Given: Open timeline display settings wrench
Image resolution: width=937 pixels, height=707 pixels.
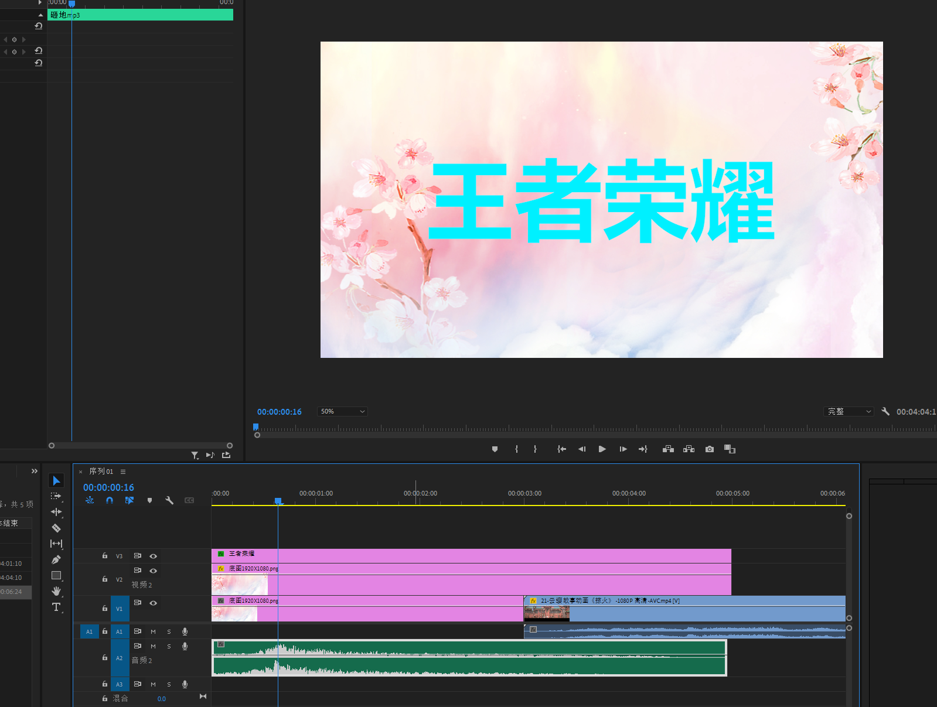Looking at the screenshot, I should (169, 500).
